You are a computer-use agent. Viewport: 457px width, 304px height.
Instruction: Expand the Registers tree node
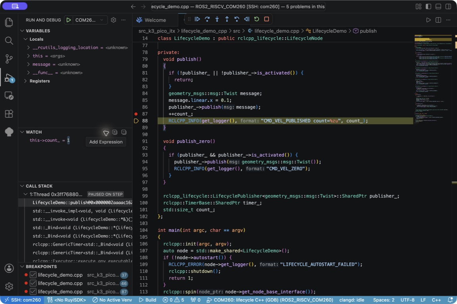click(x=26, y=81)
